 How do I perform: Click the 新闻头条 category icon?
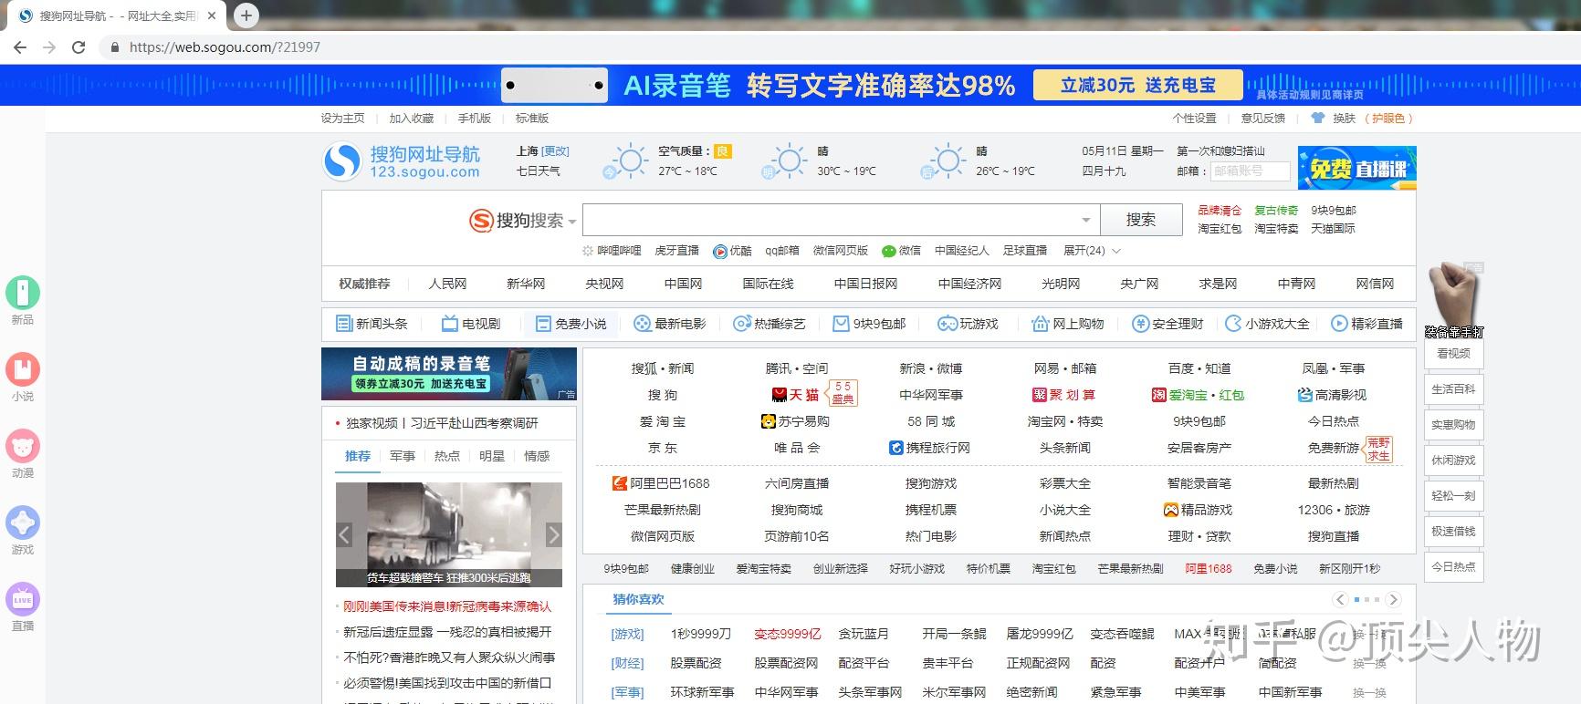pos(344,324)
